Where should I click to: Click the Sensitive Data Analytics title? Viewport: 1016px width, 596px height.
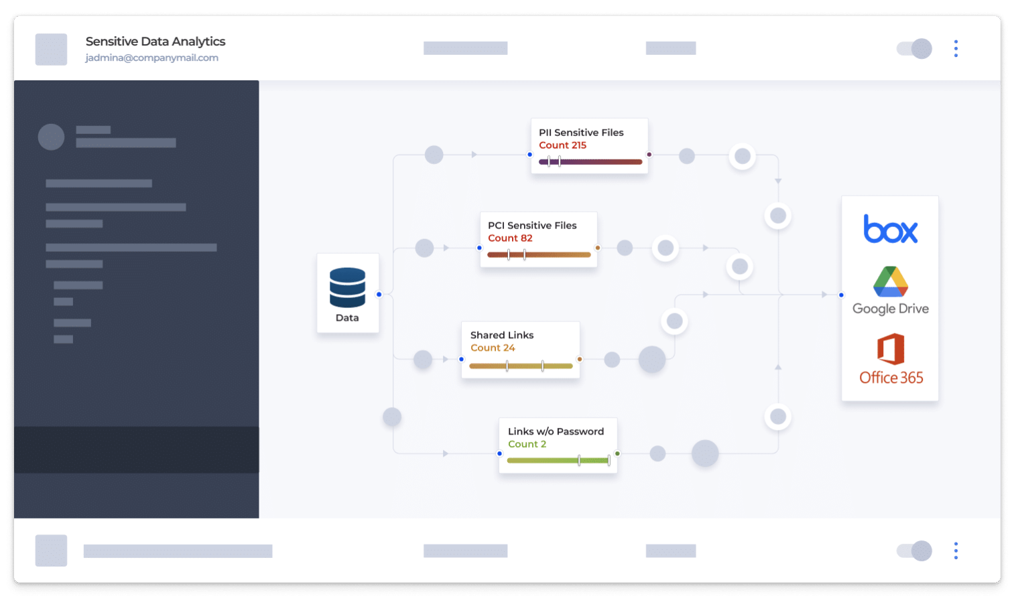155,42
